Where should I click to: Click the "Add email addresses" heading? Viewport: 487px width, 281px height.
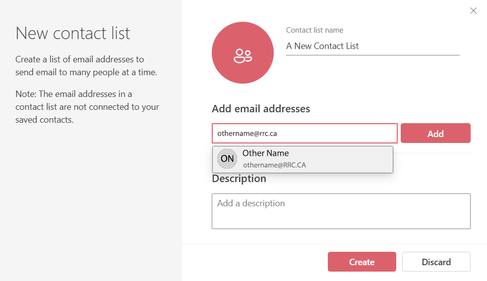pos(261,109)
